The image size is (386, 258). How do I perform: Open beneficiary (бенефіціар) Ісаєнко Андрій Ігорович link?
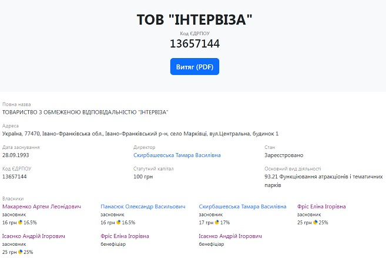[230, 236]
